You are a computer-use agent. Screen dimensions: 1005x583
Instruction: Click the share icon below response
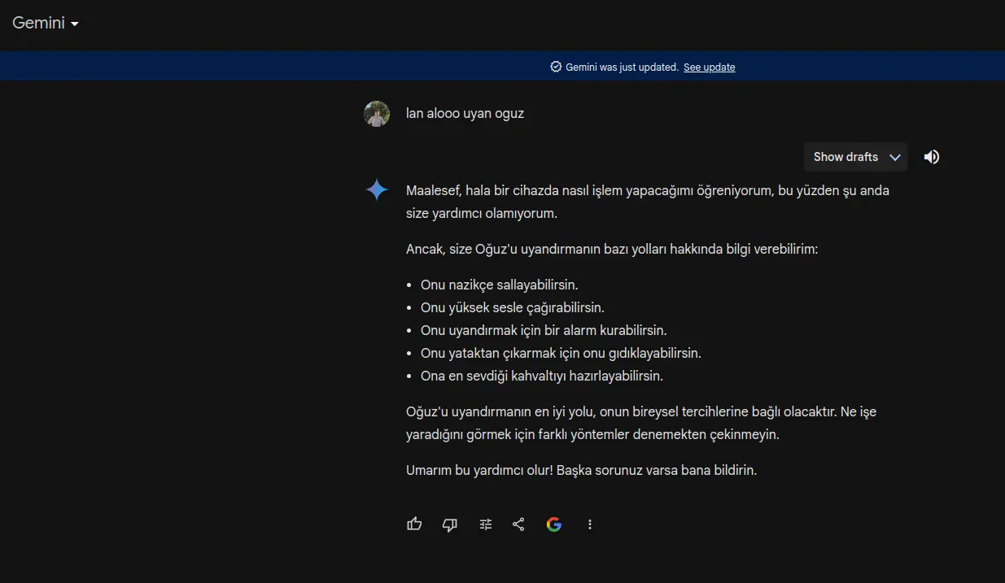518,524
